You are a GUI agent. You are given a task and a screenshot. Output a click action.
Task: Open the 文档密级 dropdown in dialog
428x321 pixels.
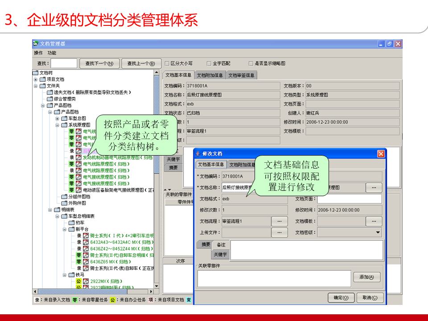click(x=378, y=233)
